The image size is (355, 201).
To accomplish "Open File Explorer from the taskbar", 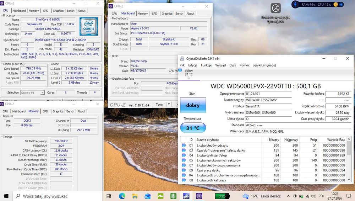I will point(135,196).
